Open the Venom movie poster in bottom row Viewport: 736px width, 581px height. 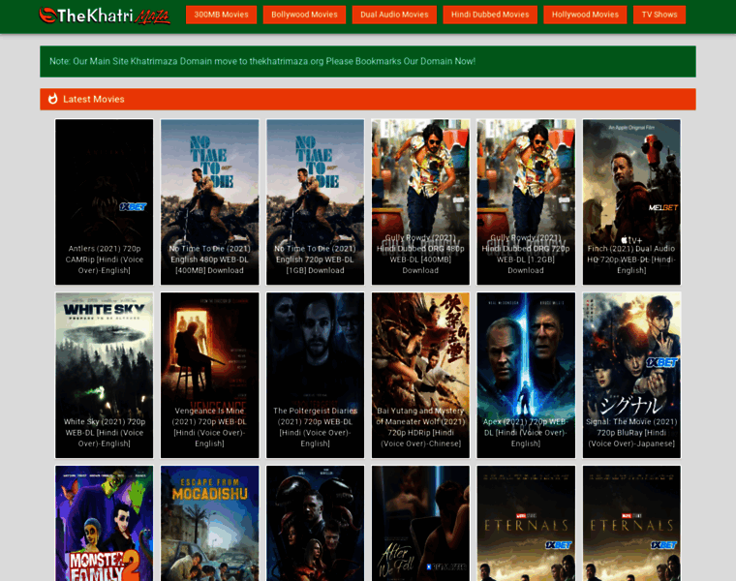315,523
